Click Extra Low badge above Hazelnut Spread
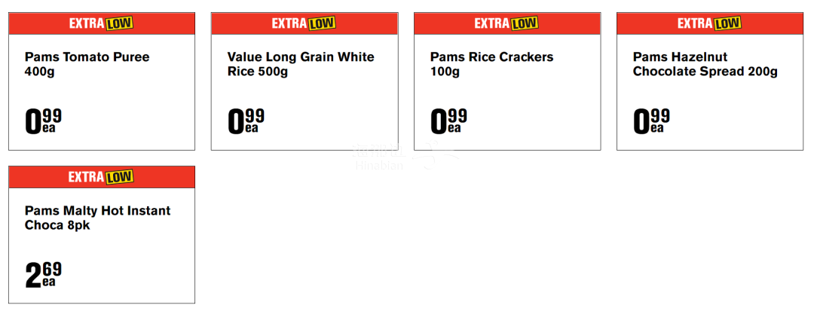 (709, 23)
